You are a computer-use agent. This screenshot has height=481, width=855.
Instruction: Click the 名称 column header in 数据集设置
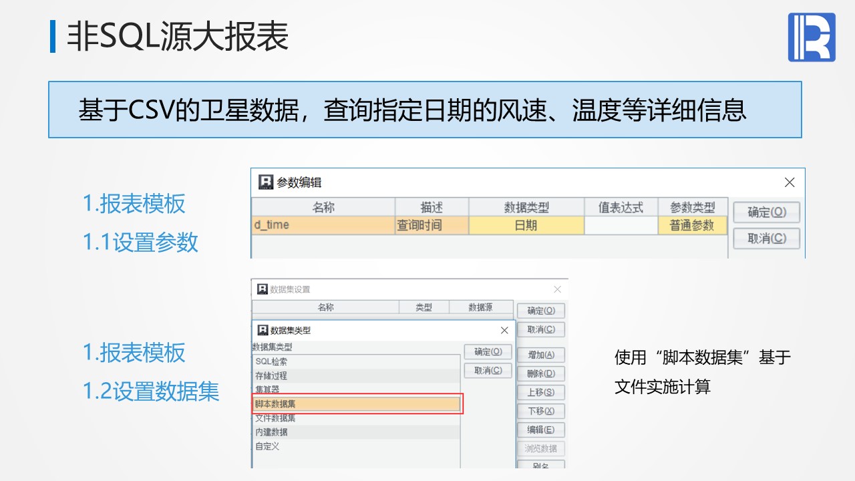(x=325, y=307)
